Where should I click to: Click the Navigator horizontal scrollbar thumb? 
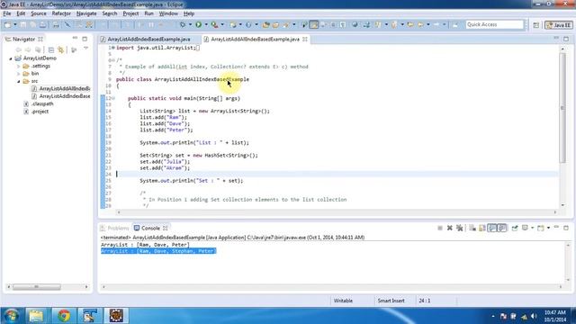point(37,287)
